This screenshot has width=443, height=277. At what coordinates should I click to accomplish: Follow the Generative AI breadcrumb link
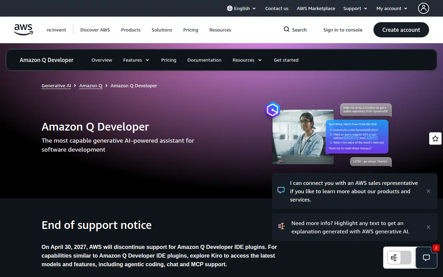click(56, 86)
